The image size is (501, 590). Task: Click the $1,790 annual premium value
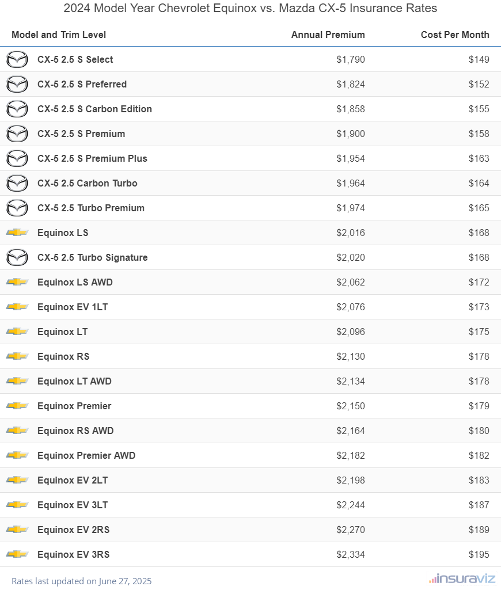(x=351, y=59)
